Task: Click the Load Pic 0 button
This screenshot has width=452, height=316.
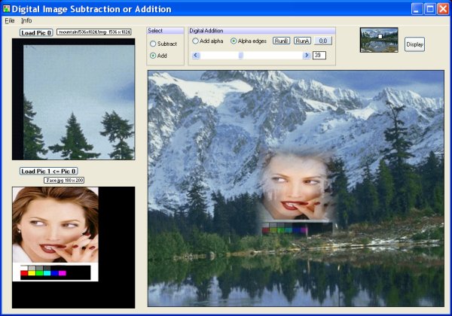Action: (x=35, y=33)
